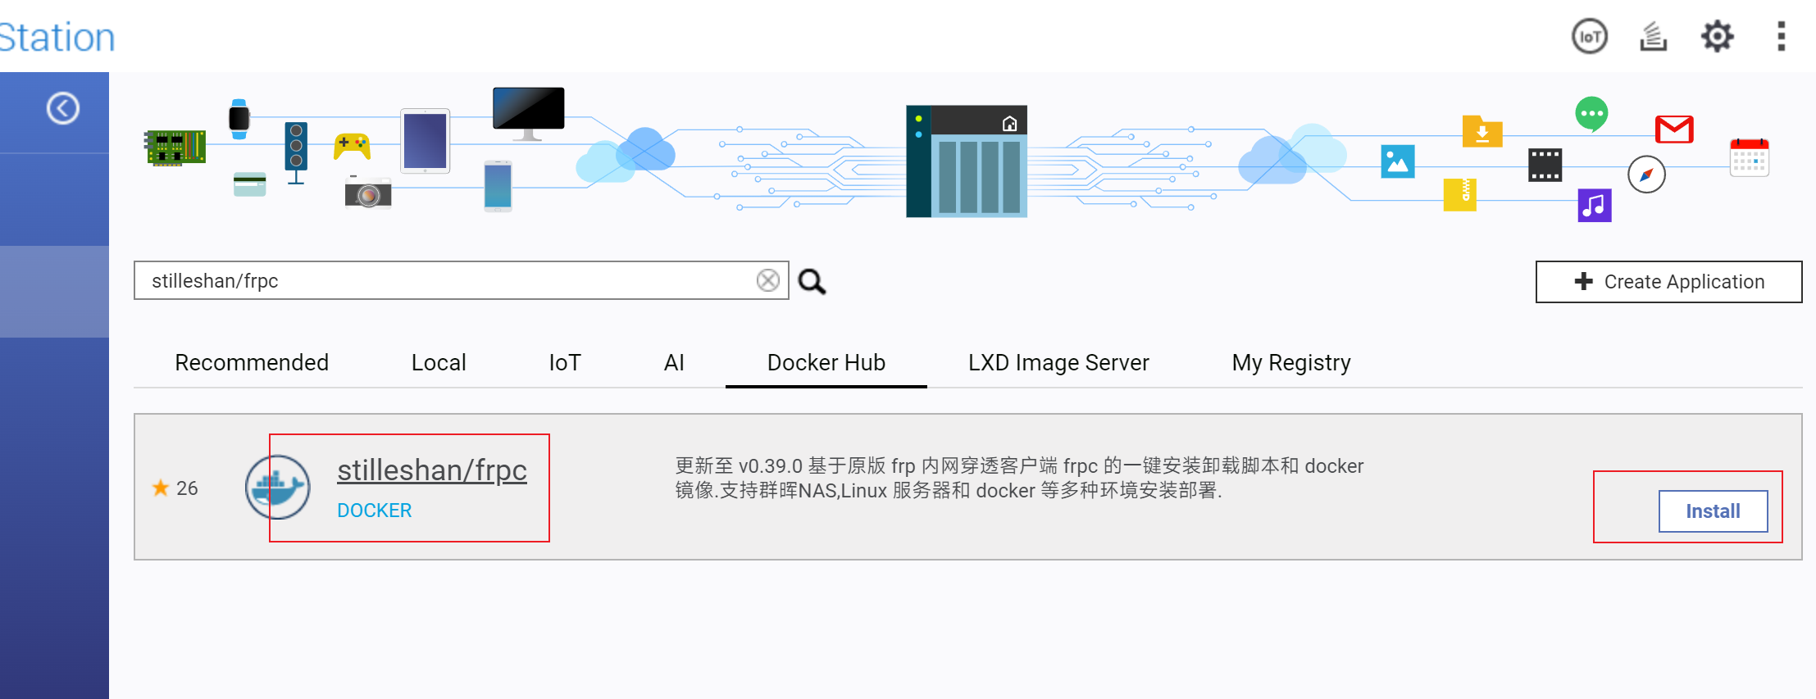Image resolution: width=1816 pixels, height=699 pixels.
Task: Open the IoT tab
Action: click(565, 362)
